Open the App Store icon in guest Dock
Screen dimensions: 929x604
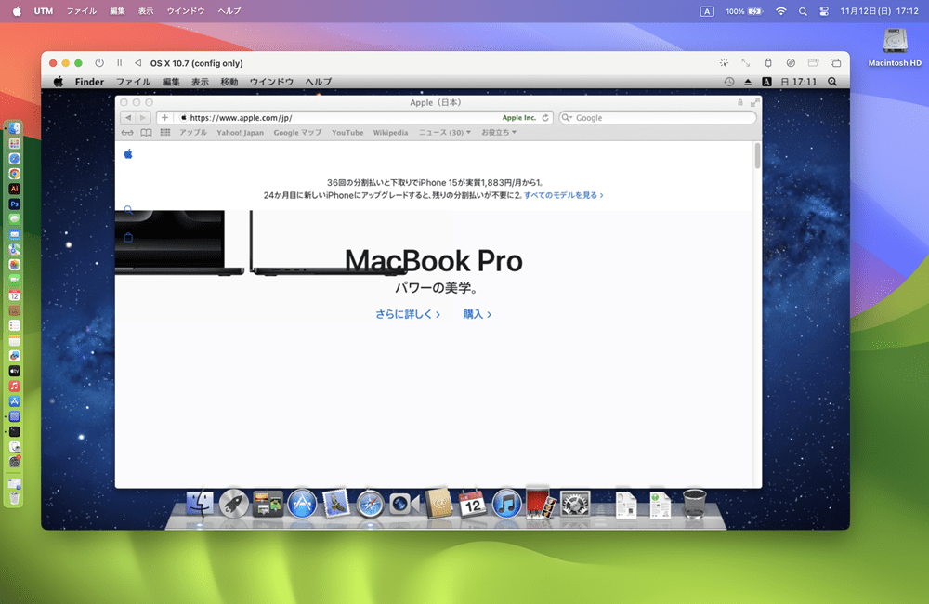pyautogui.click(x=302, y=505)
